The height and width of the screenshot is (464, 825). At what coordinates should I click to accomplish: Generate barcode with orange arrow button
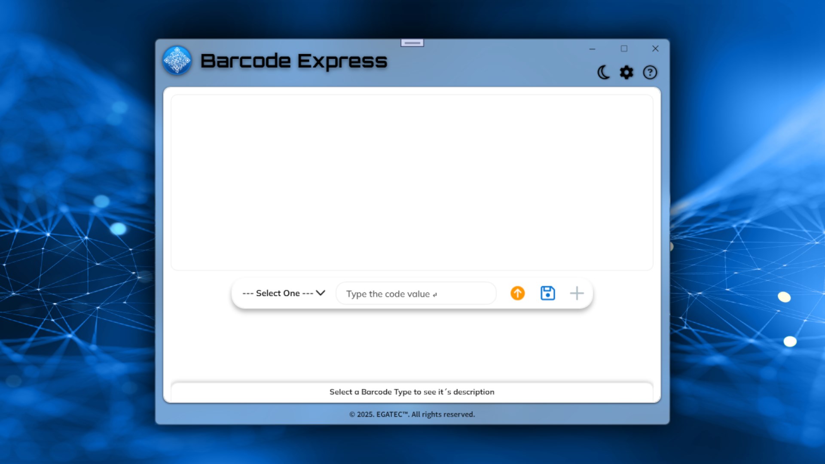point(517,293)
